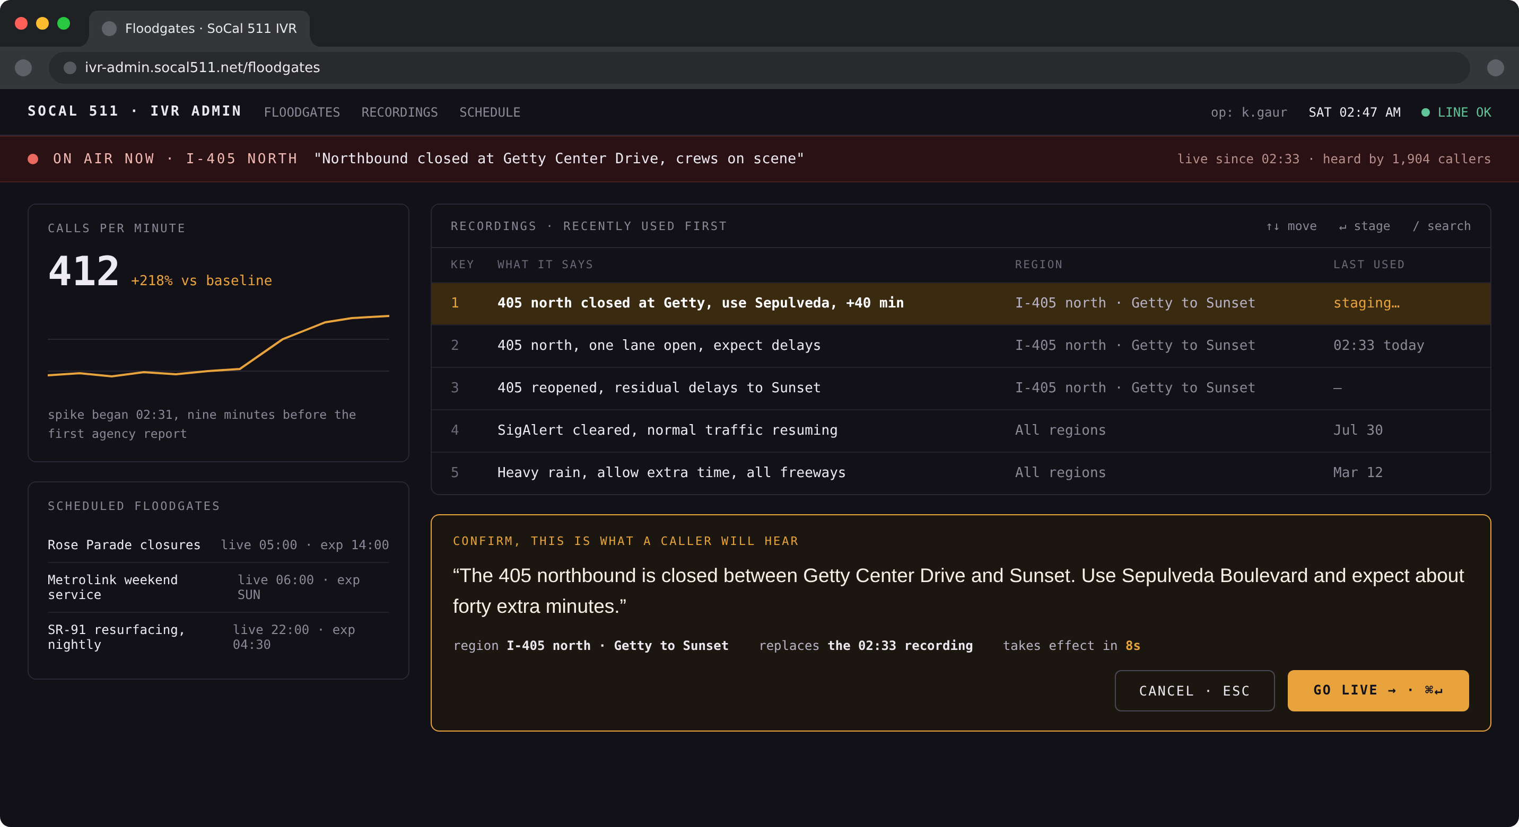The image size is (1519, 827).
Task: Click the 'move' arrows hint
Action: pos(1291,226)
